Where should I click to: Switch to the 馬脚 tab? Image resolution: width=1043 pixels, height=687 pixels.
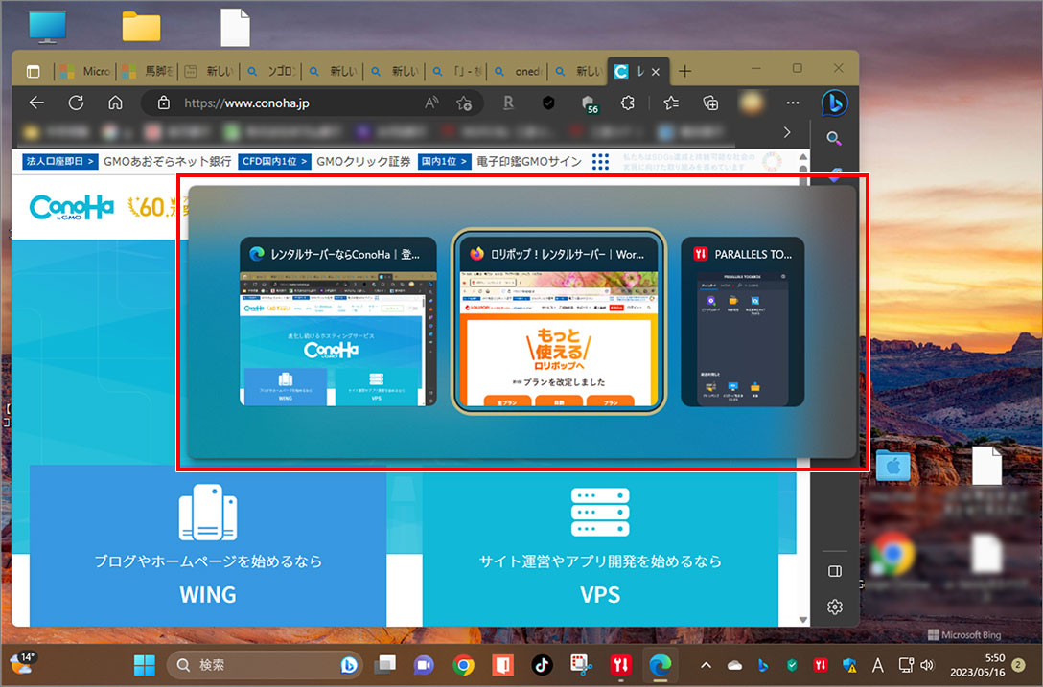pyautogui.click(x=149, y=71)
